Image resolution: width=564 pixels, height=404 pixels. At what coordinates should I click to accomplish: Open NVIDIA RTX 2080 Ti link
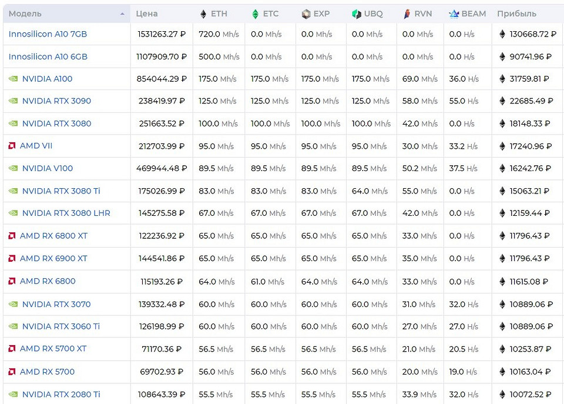[x=61, y=395]
